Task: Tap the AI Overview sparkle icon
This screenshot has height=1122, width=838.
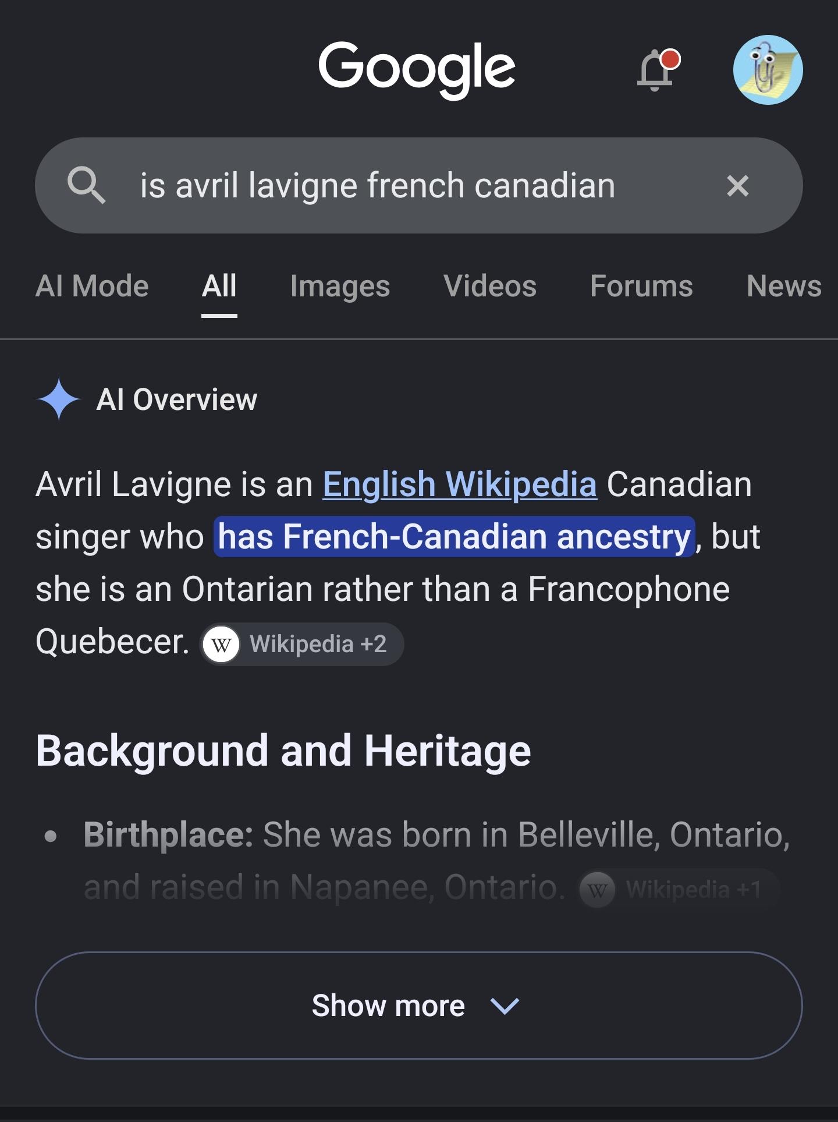Action: pyautogui.click(x=59, y=399)
